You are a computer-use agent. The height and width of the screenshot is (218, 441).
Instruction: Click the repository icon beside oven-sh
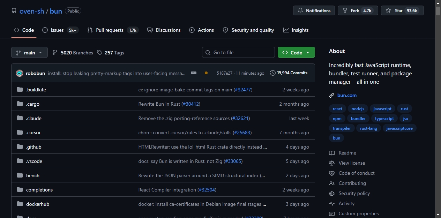(x=14, y=11)
